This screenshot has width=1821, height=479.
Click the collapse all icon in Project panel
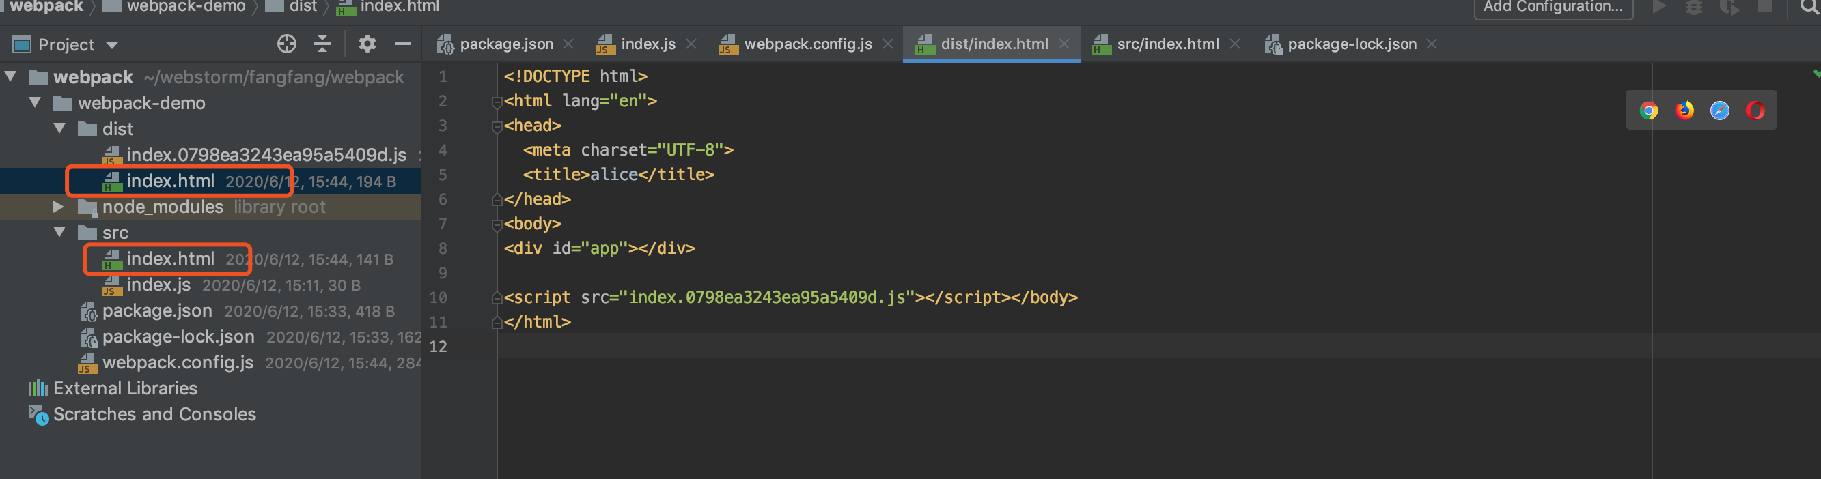pos(322,44)
